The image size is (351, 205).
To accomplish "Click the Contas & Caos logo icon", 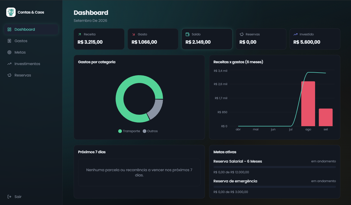I will click(11, 12).
